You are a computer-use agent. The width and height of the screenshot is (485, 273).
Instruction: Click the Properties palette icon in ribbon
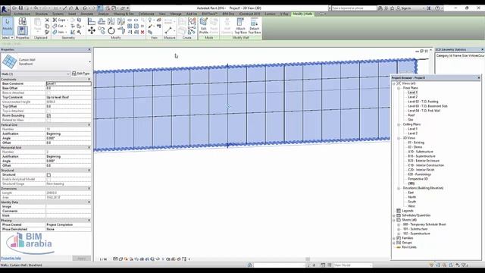pyautogui.click(x=22, y=30)
